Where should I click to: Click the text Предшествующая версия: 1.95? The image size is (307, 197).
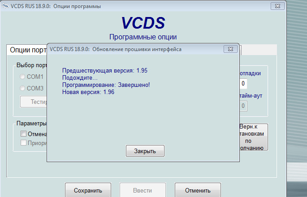[x=105, y=71]
